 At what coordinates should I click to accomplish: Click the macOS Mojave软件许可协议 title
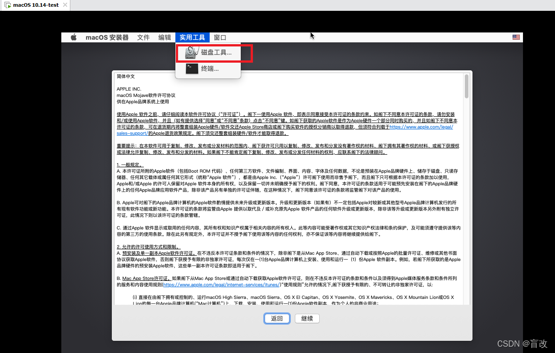[146, 96]
